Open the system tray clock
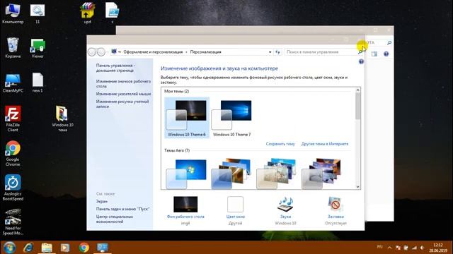The height and width of the screenshot is (254, 453). coord(438,248)
